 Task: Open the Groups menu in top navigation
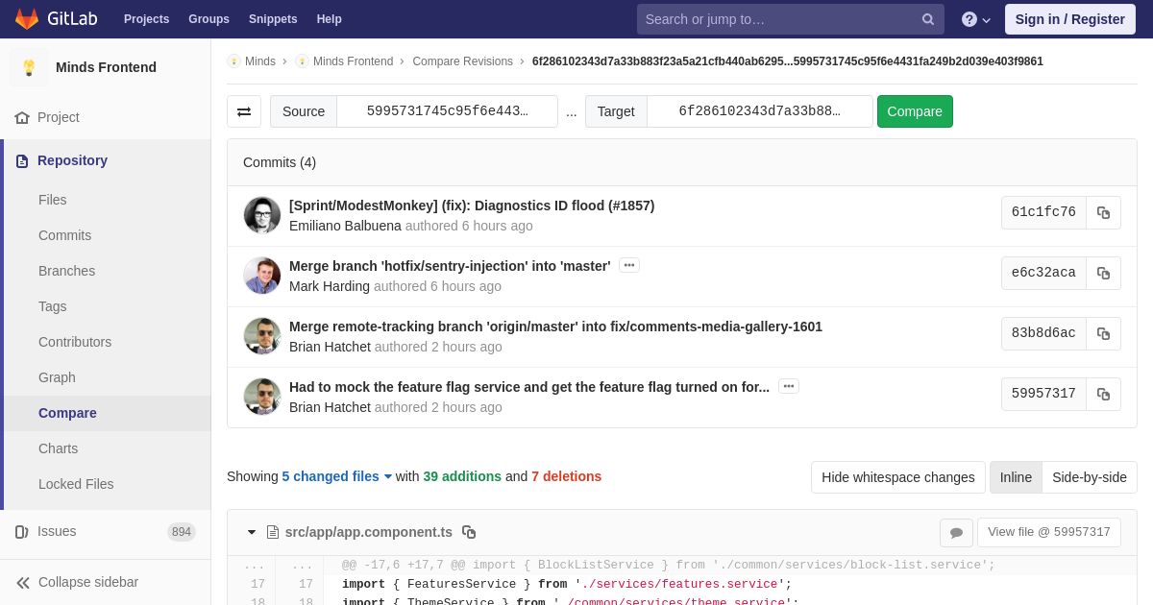209,19
